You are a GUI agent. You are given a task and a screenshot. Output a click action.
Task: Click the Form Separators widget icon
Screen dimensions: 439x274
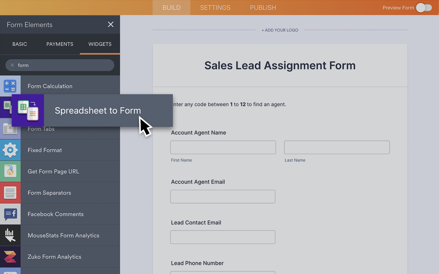pyautogui.click(x=10, y=192)
